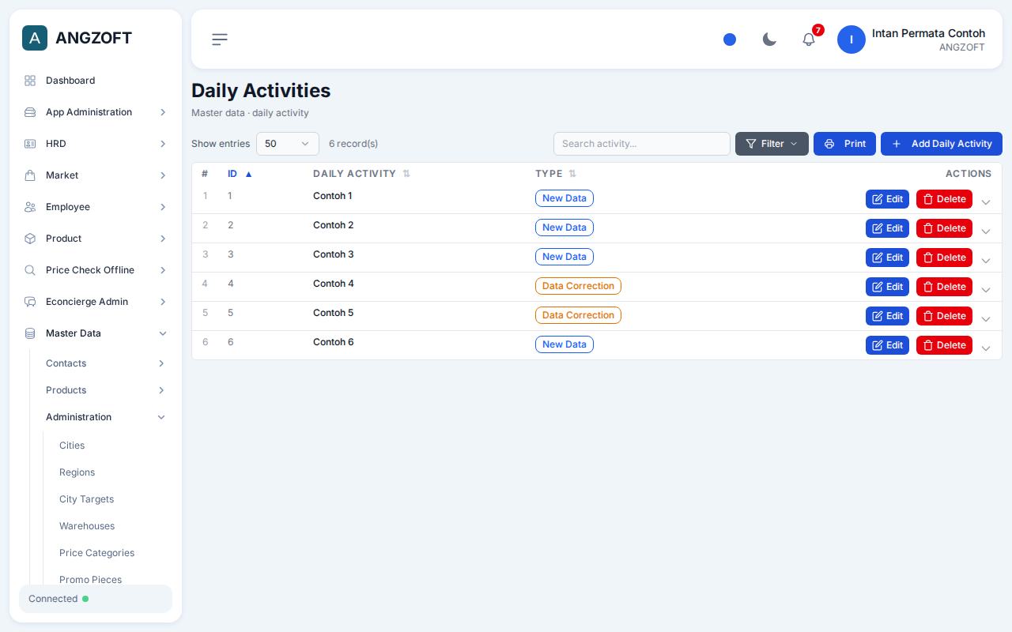Screen dimensions: 1012x632
Task: Expand the Products submenu
Action: click(x=106, y=390)
